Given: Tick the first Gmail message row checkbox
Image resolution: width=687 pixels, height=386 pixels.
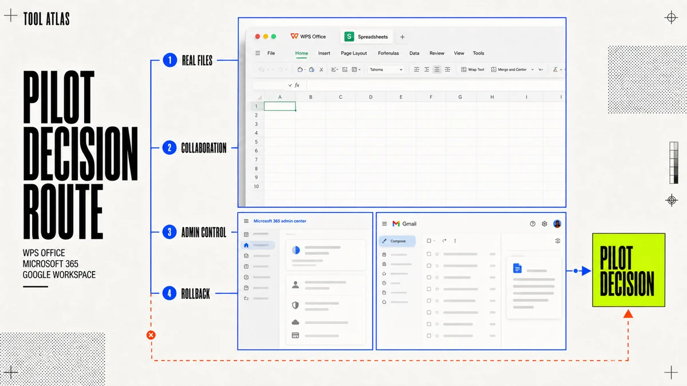Looking at the screenshot, I should click(429, 254).
